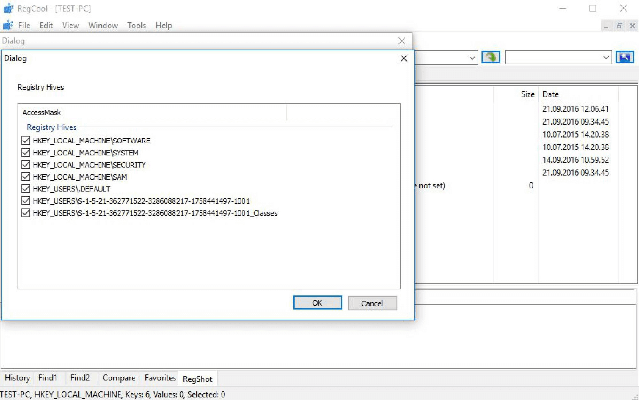Click the AccessMask column header
639x400 pixels.
click(42, 112)
